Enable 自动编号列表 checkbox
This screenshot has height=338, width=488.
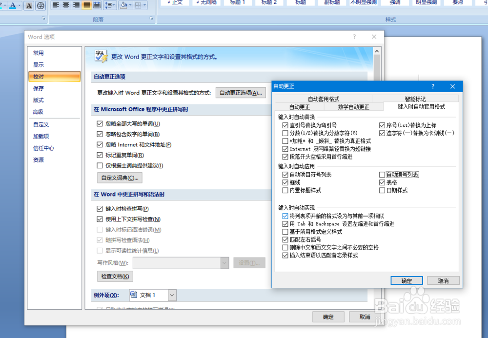[382, 175]
